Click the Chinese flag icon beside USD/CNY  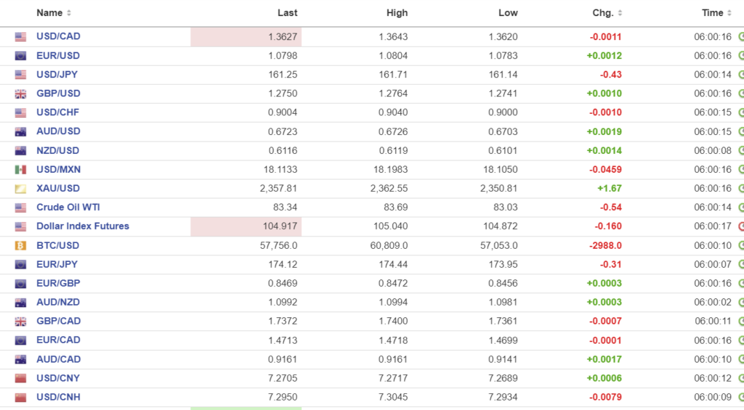coord(20,378)
